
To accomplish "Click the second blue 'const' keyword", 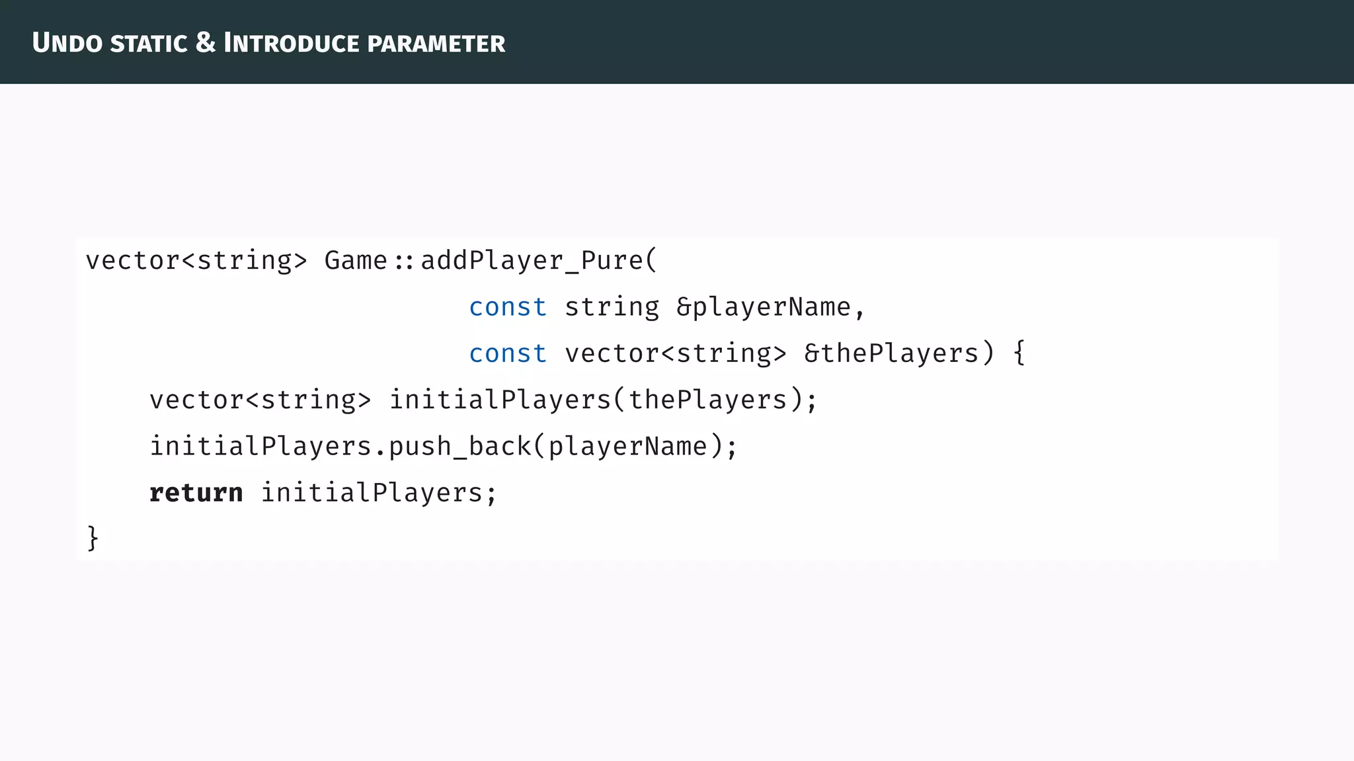I will pos(508,353).
